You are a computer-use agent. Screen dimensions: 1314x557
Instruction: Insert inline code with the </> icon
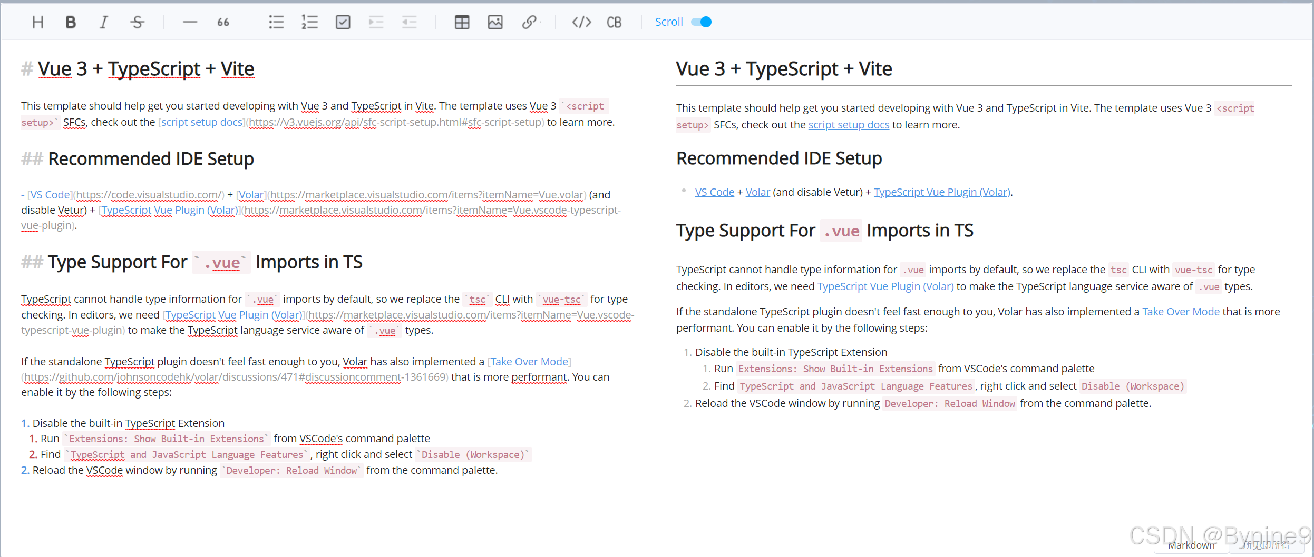tap(581, 22)
